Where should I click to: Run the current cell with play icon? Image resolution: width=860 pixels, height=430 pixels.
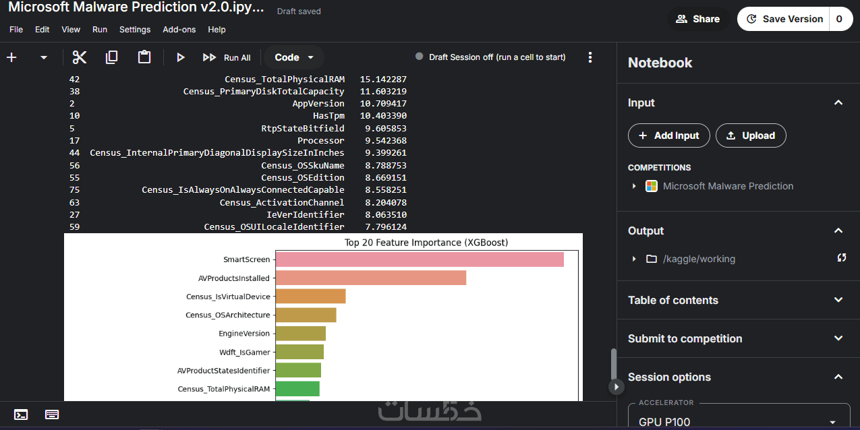tap(180, 57)
